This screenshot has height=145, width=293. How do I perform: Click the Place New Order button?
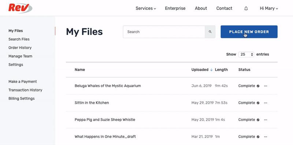[249, 32]
